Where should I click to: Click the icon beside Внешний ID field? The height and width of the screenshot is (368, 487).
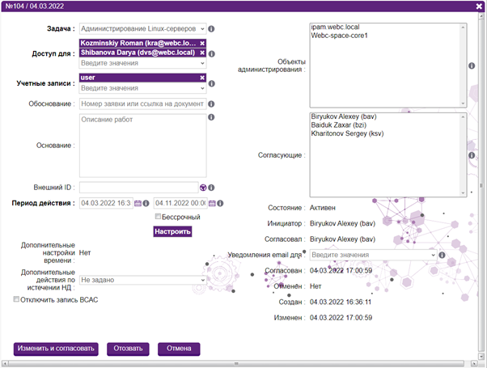tap(204, 188)
